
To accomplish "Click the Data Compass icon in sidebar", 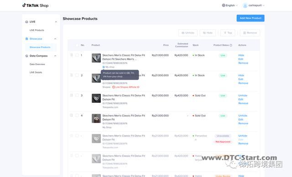I will coord(26,56).
